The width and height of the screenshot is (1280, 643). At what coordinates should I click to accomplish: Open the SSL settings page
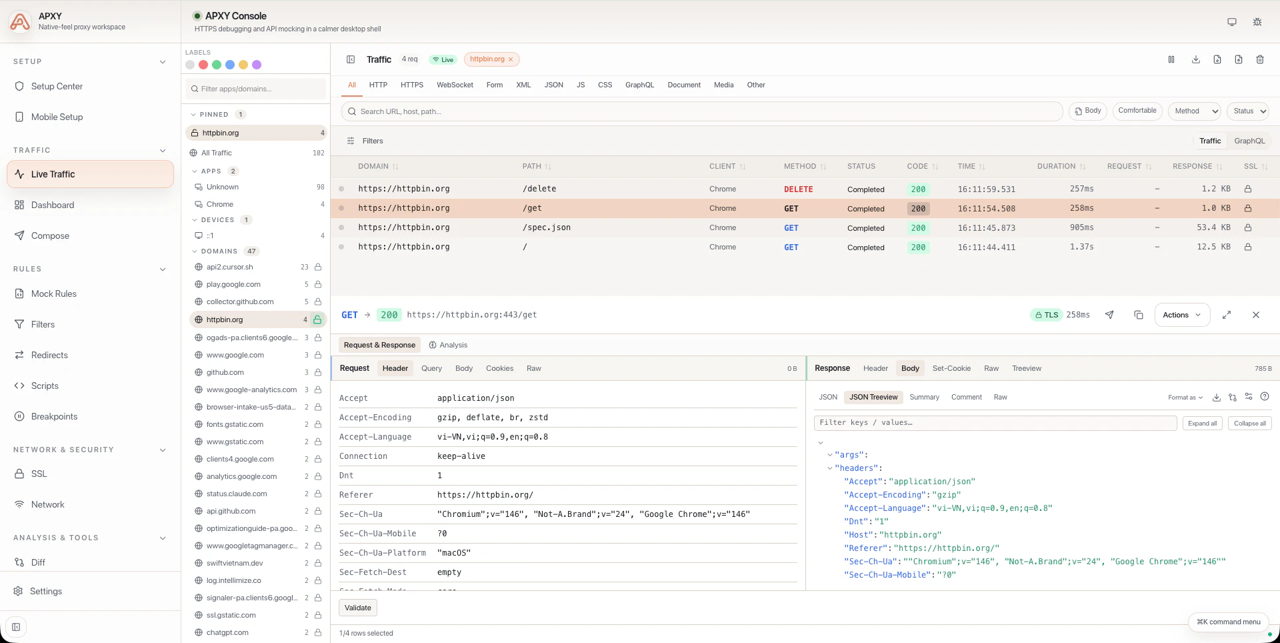pos(90,474)
